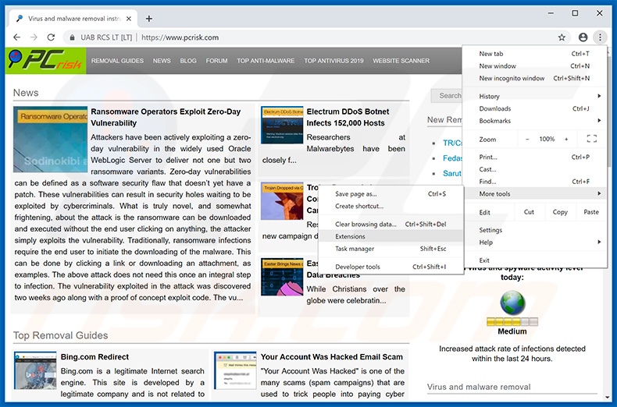This screenshot has width=617, height=407.
Task: Close the Virus and malware removal tab
Action: [x=129, y=19]
